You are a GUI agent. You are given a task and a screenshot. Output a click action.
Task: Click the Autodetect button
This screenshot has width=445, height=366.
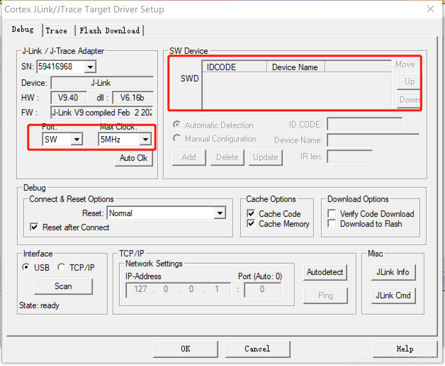[x=325, y=272]
